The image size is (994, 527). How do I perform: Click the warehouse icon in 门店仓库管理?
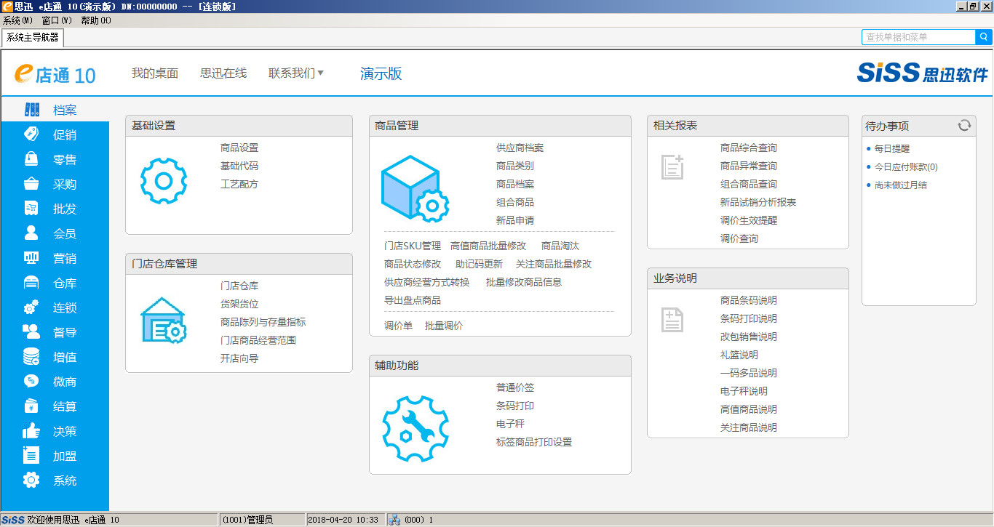click(x=164, y=320)
